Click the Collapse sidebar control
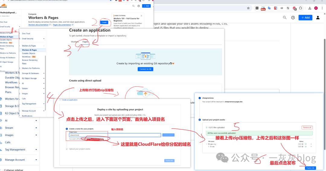Viewport: 326px width, 171px height. [14, 170]
